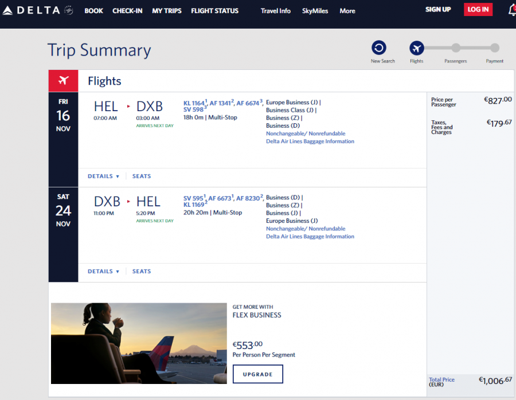Click the Payment progress step circle
Screen dimensions: 516x400
coord(495,48)
